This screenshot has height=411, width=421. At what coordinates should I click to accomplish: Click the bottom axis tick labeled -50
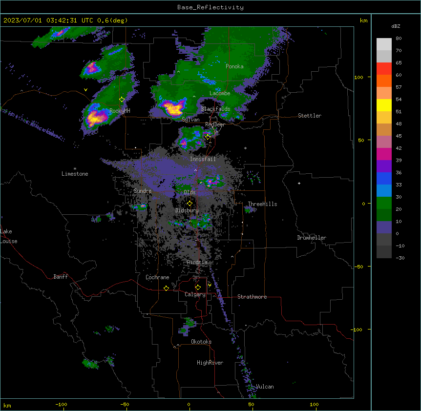coord(125,405)
